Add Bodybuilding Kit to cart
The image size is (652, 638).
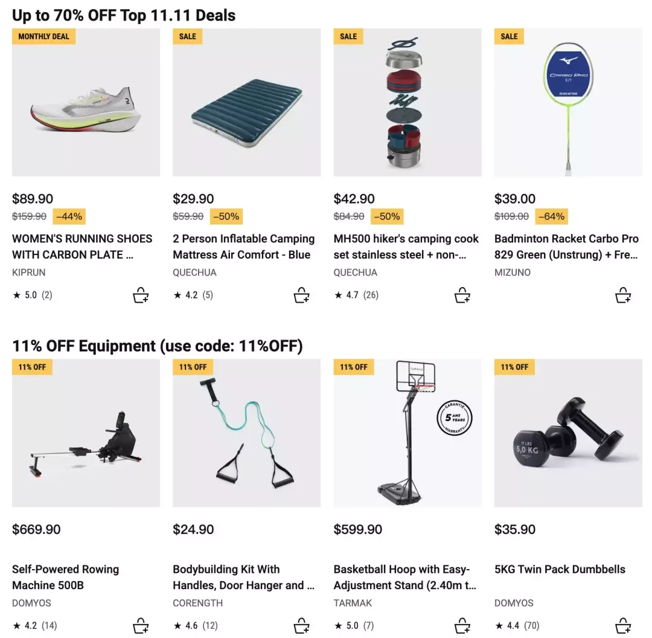(x=301, y=625)
